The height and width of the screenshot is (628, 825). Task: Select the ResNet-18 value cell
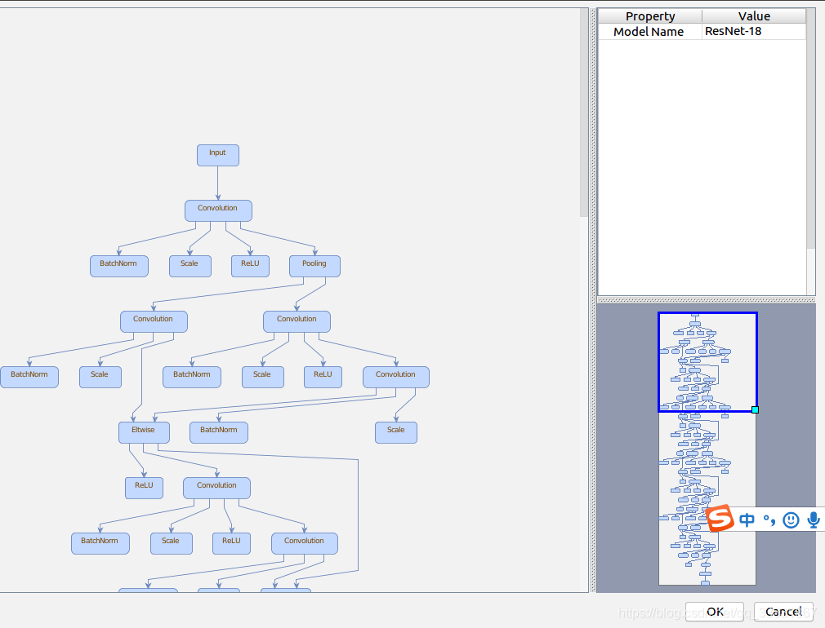point(753,32)
